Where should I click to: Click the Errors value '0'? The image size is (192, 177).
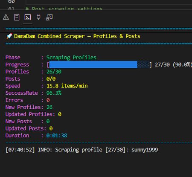click(x=48, y=100)
